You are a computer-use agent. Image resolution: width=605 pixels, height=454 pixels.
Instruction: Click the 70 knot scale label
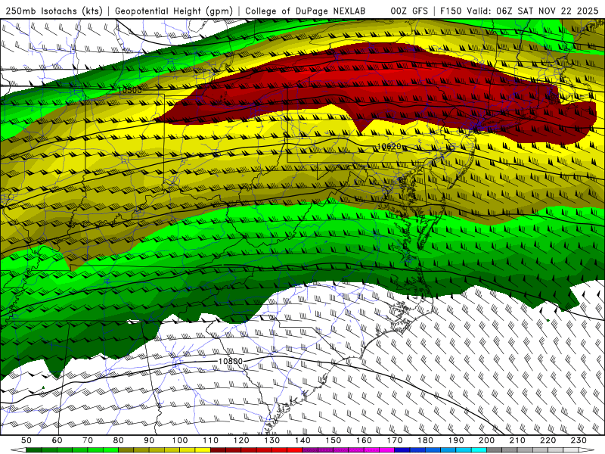point(88,440)
